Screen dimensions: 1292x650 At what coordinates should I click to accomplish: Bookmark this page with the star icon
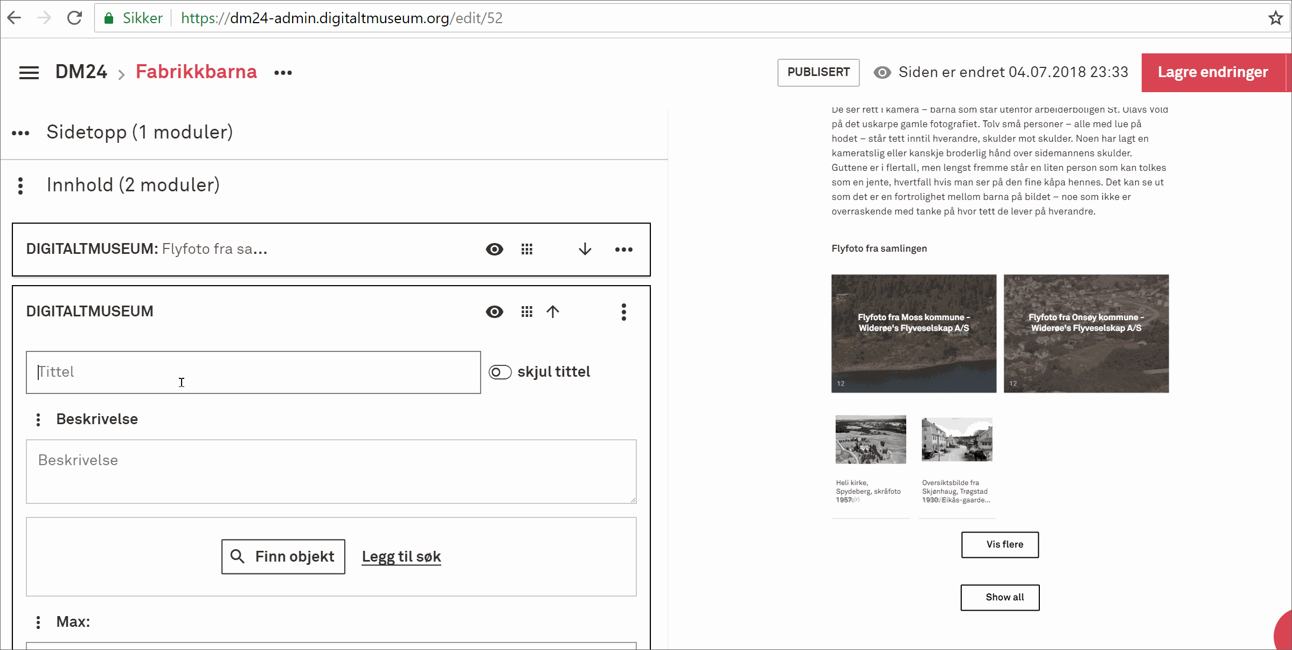pyautogui.click(x=1275, y=18)
